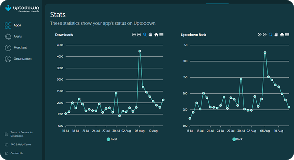Open the Downloads chart hamburger menu
294x160 pixels.
click(x=161, y=35)
